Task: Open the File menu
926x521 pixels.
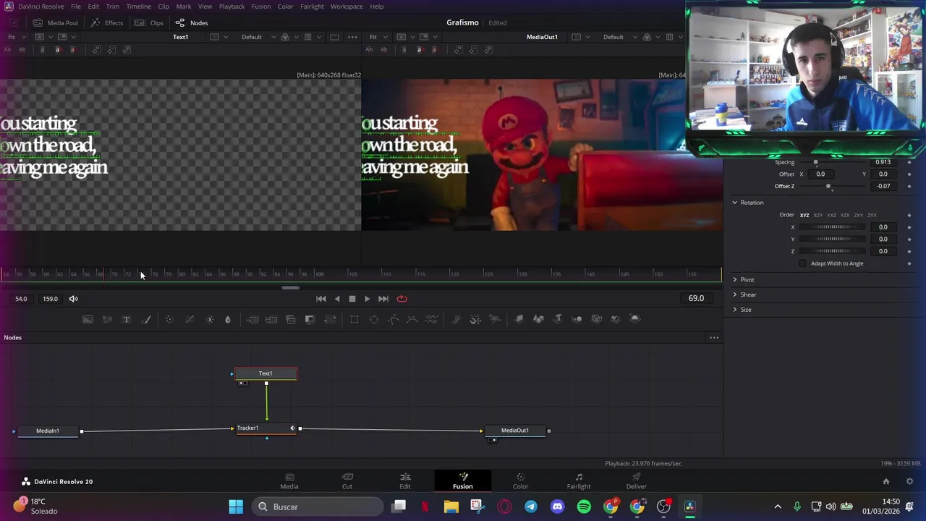Action: (x=75, y=7)
